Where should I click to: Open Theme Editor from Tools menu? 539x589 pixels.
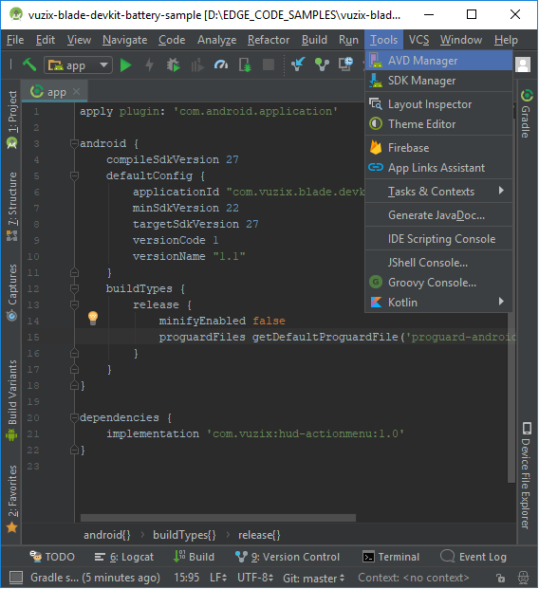pyautogui.click(x=438, y=124)
